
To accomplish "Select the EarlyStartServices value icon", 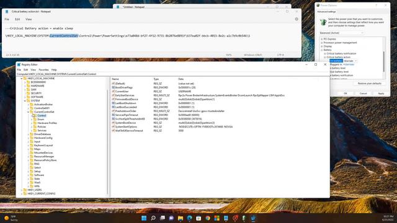I will click(113, 95).
